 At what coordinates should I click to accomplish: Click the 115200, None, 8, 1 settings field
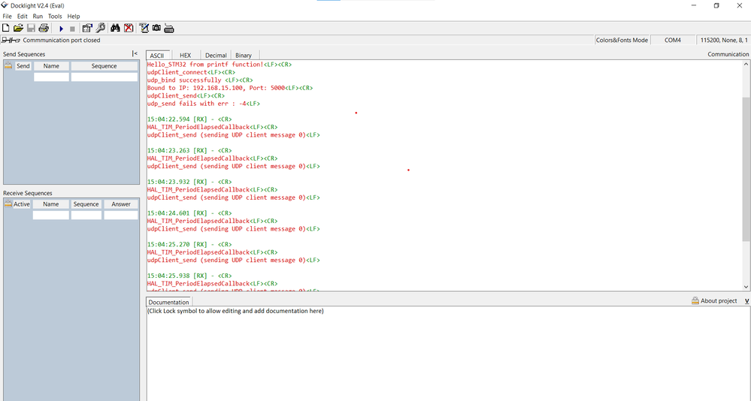724,41
